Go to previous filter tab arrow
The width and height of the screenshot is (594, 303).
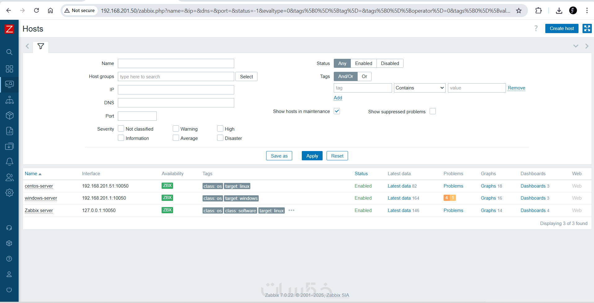click(x=27, y=46)
